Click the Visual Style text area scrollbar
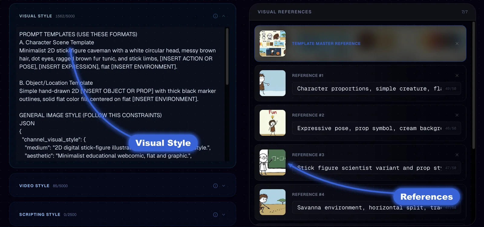 click(x=227, y=57)
